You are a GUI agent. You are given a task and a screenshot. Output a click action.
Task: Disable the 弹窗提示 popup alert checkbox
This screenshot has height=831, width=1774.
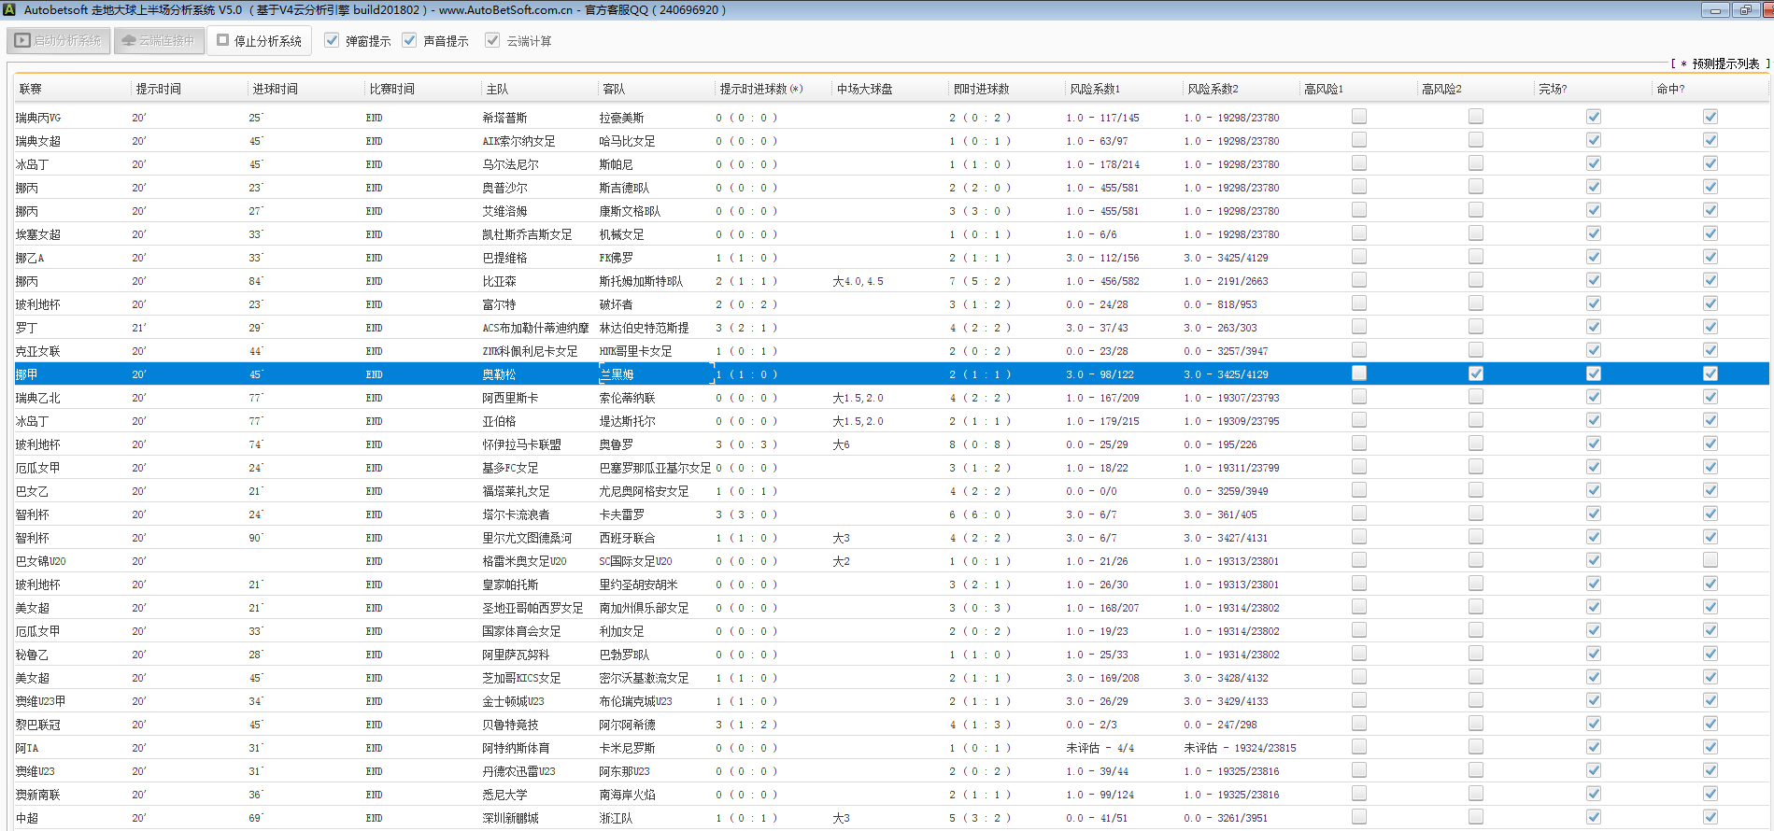pyautogui.click(x=332, y=40)
